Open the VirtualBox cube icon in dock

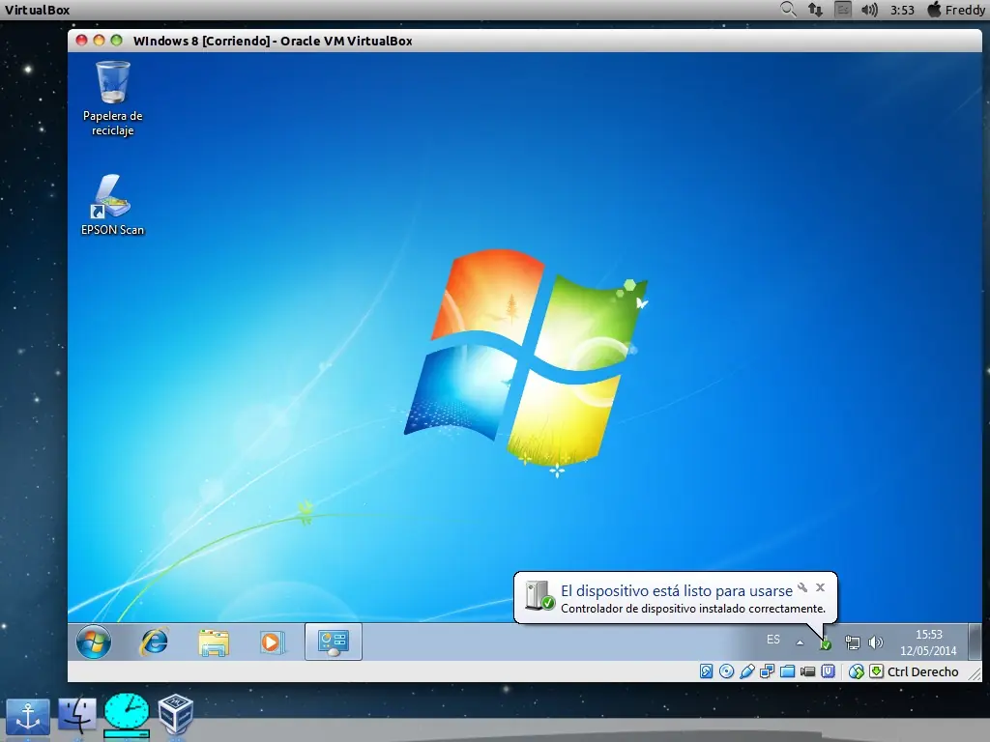point(176,714)
